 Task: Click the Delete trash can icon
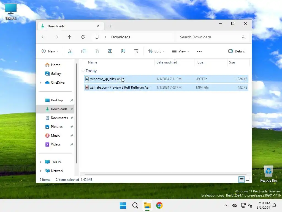click(136, 51)
